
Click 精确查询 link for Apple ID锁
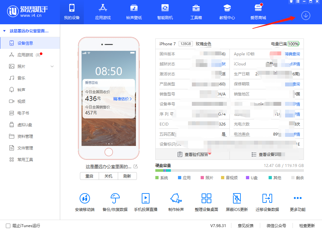[x=293, y=54]
